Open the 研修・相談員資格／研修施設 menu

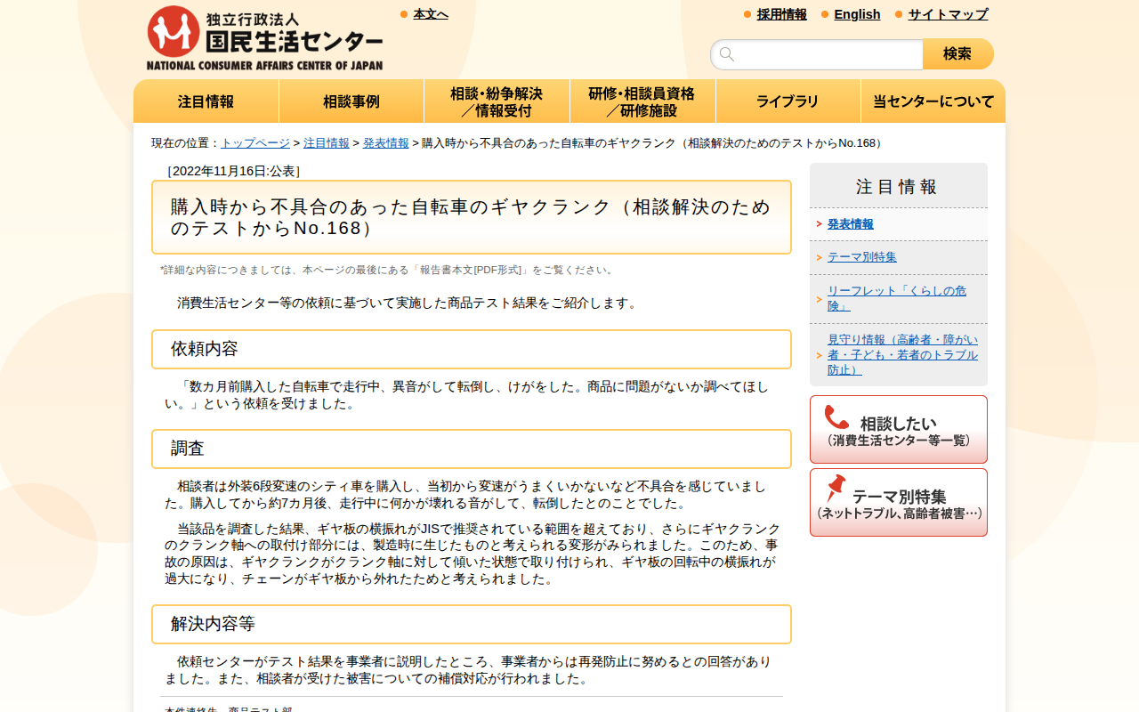[642, 101]
